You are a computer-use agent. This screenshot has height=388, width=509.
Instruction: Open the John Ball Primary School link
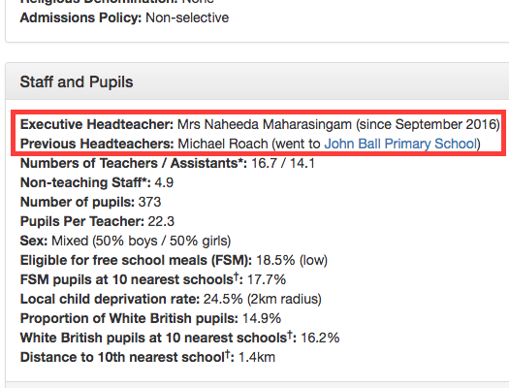pyautogui.click(x=400, y=144)
